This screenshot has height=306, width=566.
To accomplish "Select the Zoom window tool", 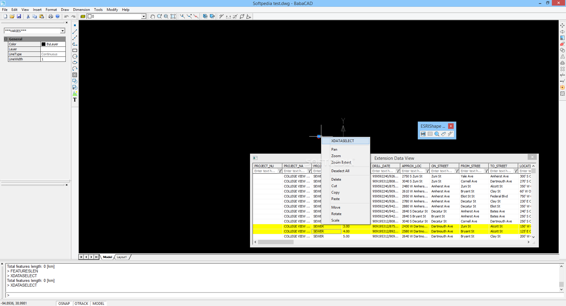I will tap(166, 16).
